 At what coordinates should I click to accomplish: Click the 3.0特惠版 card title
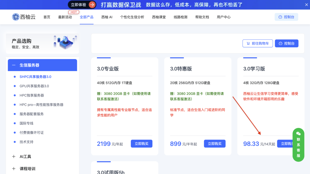181,69
